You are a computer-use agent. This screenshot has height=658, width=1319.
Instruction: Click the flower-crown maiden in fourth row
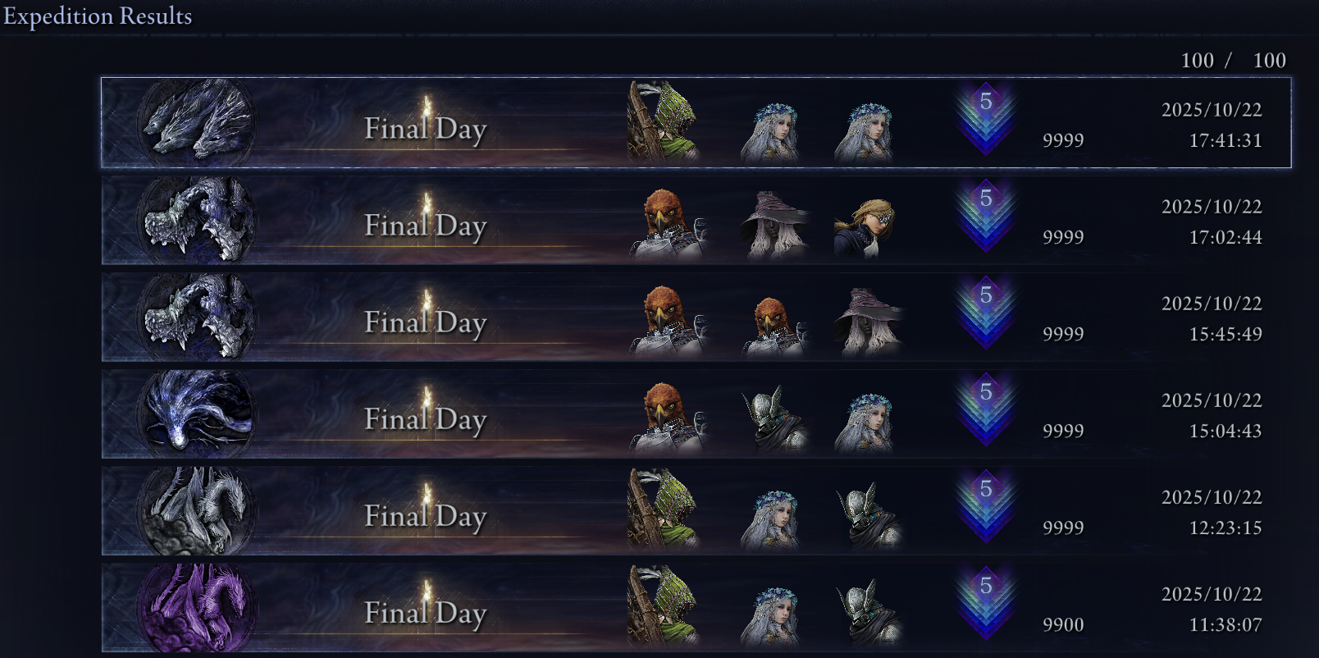point(865,422)
